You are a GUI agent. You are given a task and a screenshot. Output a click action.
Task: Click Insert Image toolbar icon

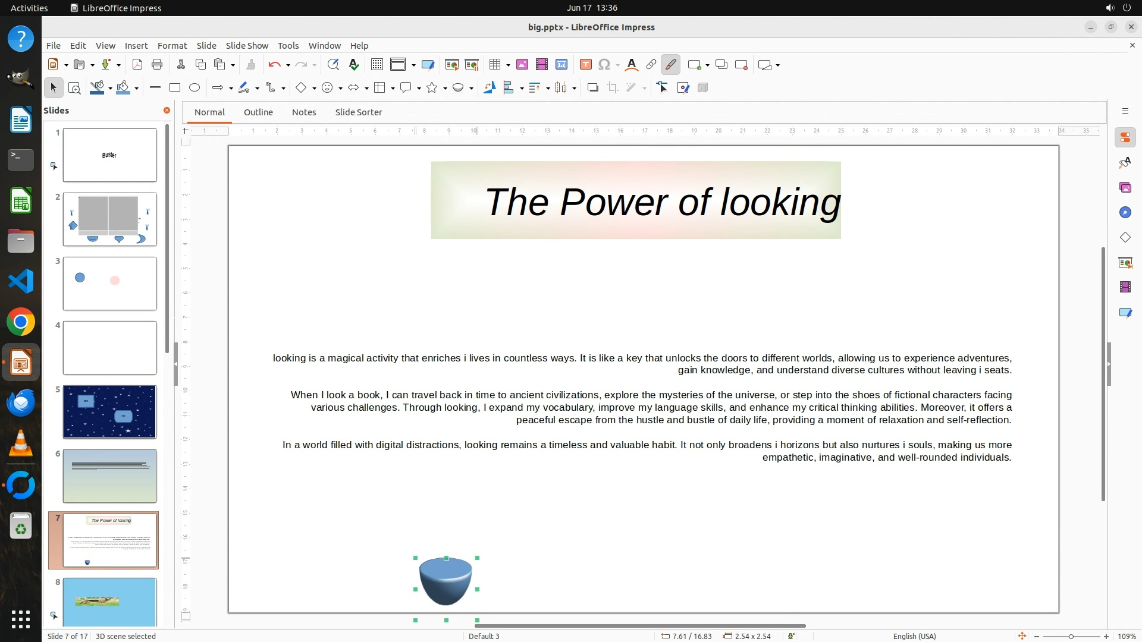point(522,65)
